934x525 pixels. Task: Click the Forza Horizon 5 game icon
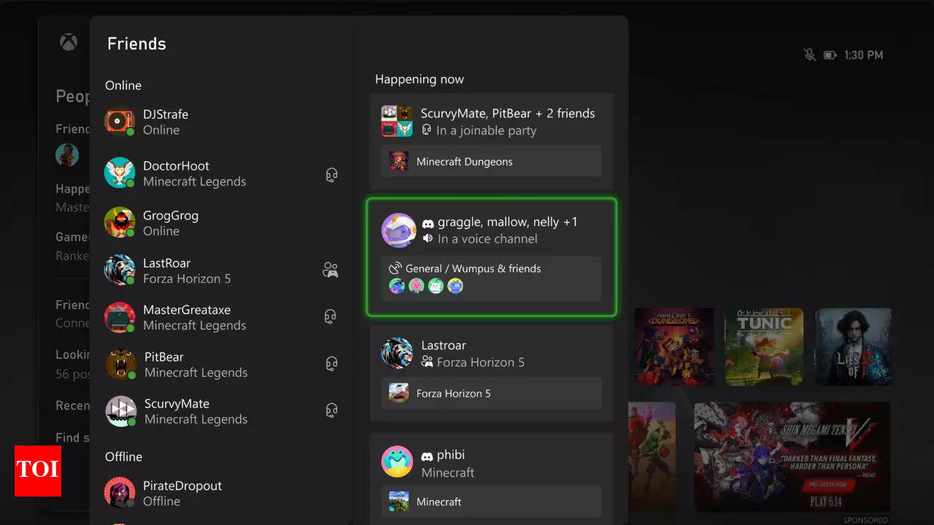pyautogui.click(x=398, y=393)
